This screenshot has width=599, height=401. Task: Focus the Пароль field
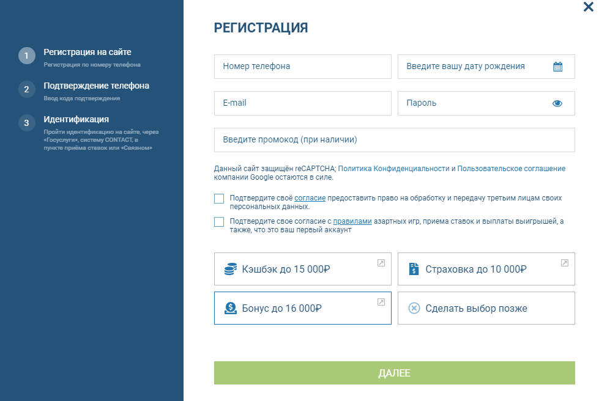[486, 103]
